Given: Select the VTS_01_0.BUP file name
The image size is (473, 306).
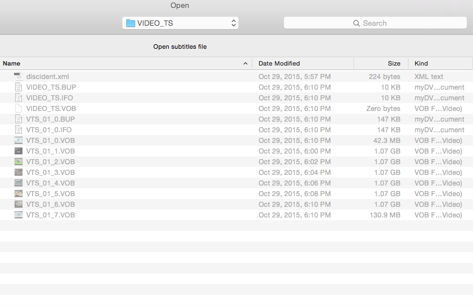Looking at the screenshot, I should click(x=49, y=119).
